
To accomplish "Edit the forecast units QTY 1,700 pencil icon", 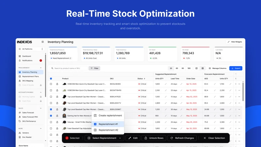I will tap(230, 84).
